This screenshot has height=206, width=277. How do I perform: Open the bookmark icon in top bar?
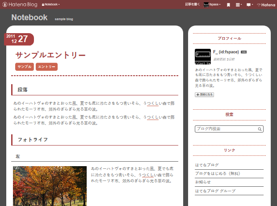pyautogui.click(x=228, y=4)
